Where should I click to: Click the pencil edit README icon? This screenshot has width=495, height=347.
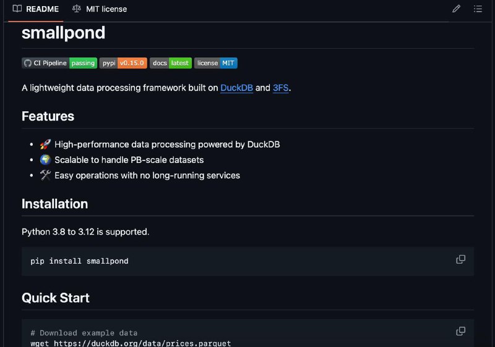coord(456,9)
